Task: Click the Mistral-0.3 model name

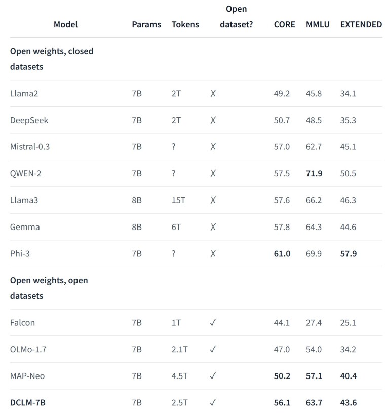Action: (30, 147)
